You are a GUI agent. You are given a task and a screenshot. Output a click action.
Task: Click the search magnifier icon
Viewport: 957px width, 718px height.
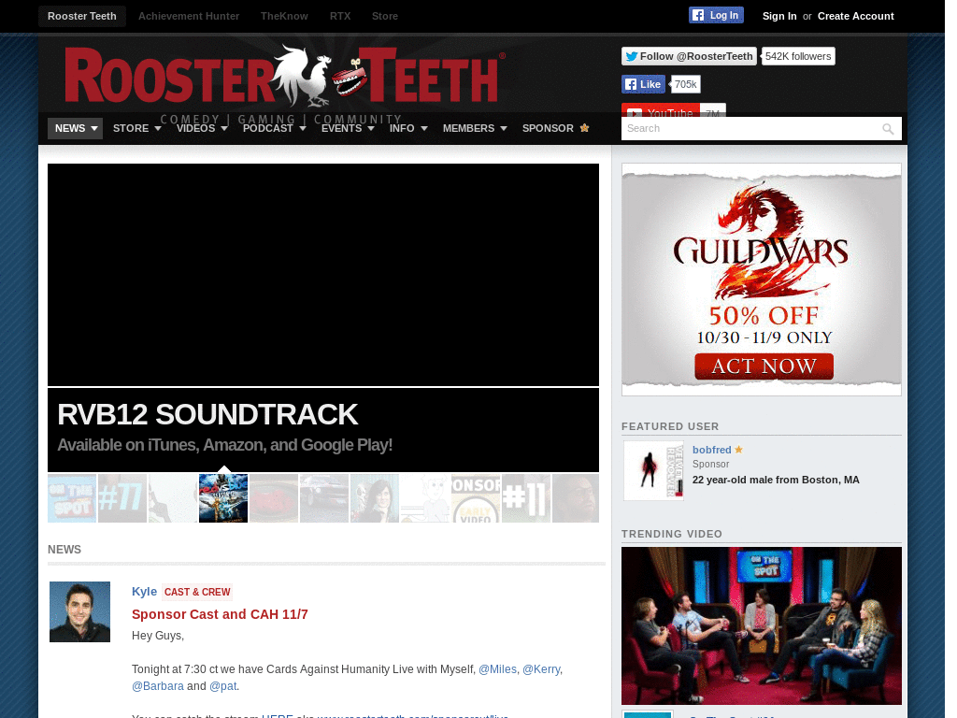tap(888, 129)
